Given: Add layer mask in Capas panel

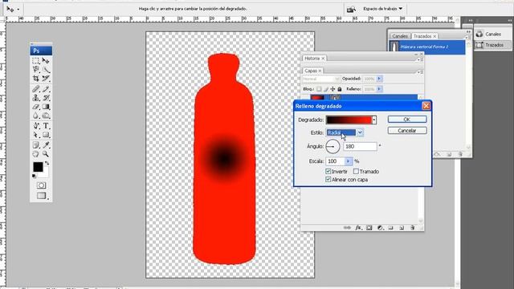Looking at the screenshot, I should (x=369, y=227).
